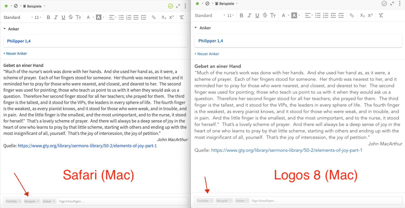Collapse the Anker section in Logos 8 panel
Screen dimensions: 405x208
pos(196,28)
